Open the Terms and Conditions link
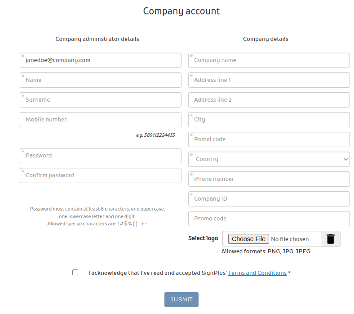 [x=257, y=273]
